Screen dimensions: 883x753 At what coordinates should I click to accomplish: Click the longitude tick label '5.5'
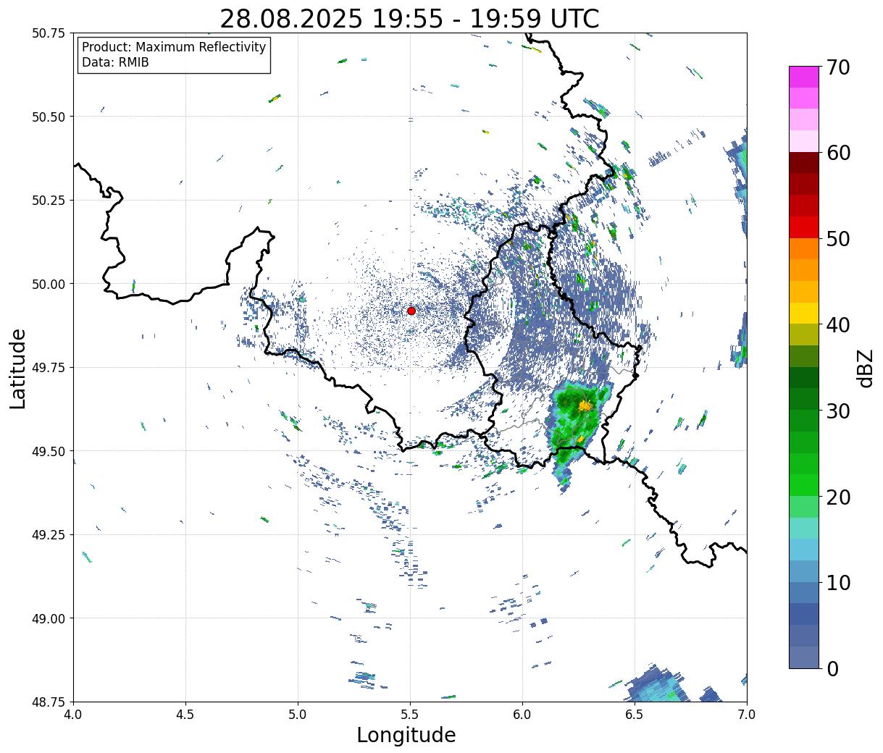click(x=410, y=715)
